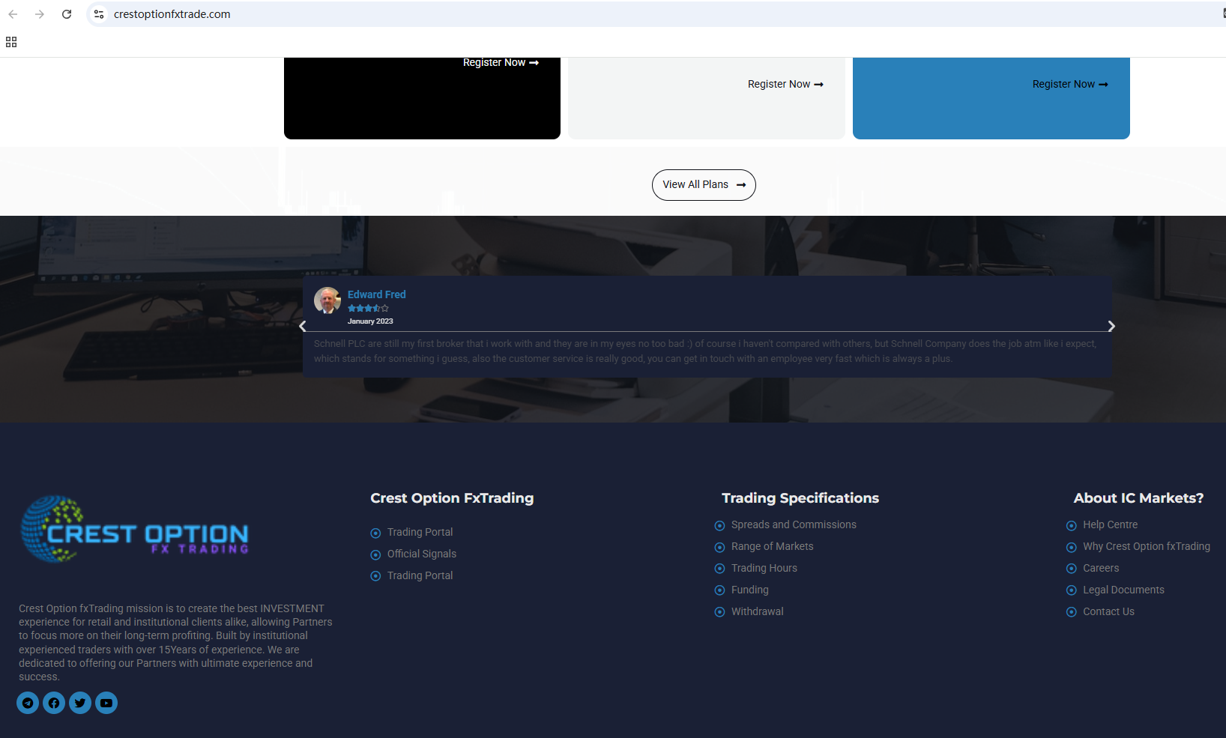Click the mission paragraph mentioning best INVESTMENT experience

pos(176,643)
